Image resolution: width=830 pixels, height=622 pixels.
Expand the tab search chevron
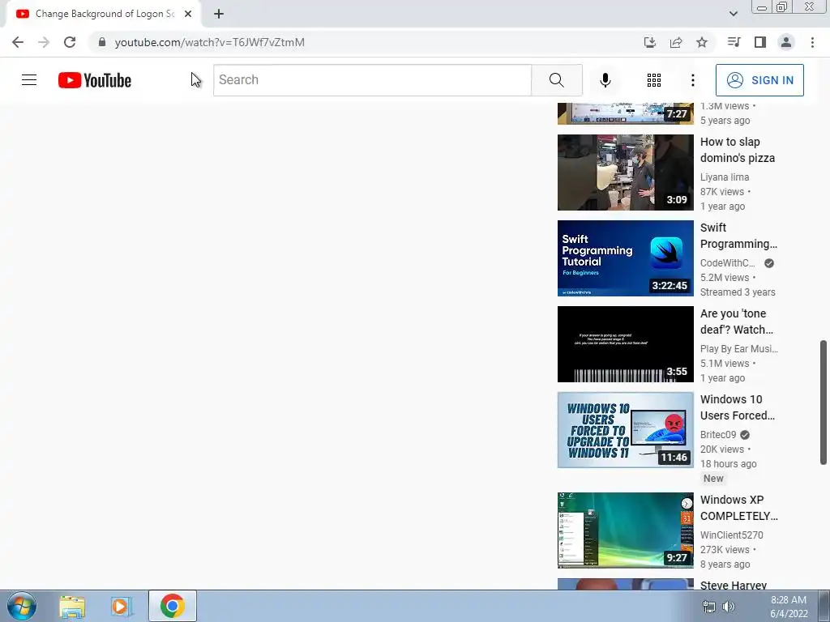coord(733,14)
